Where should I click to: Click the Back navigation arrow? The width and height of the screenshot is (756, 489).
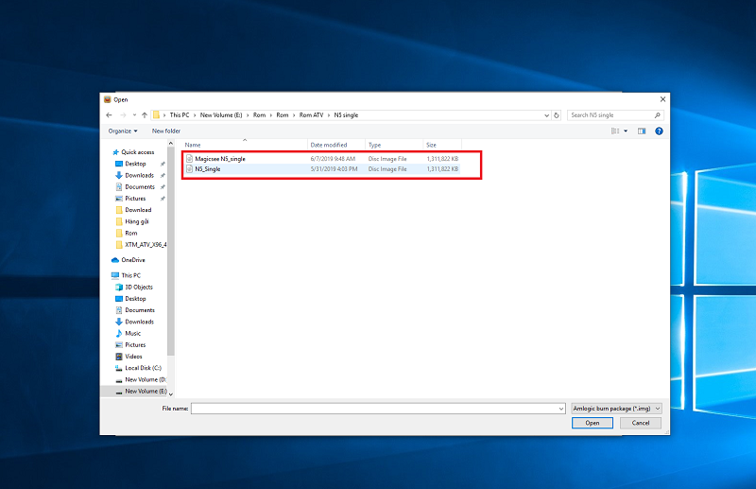click(x=110, y=114)
